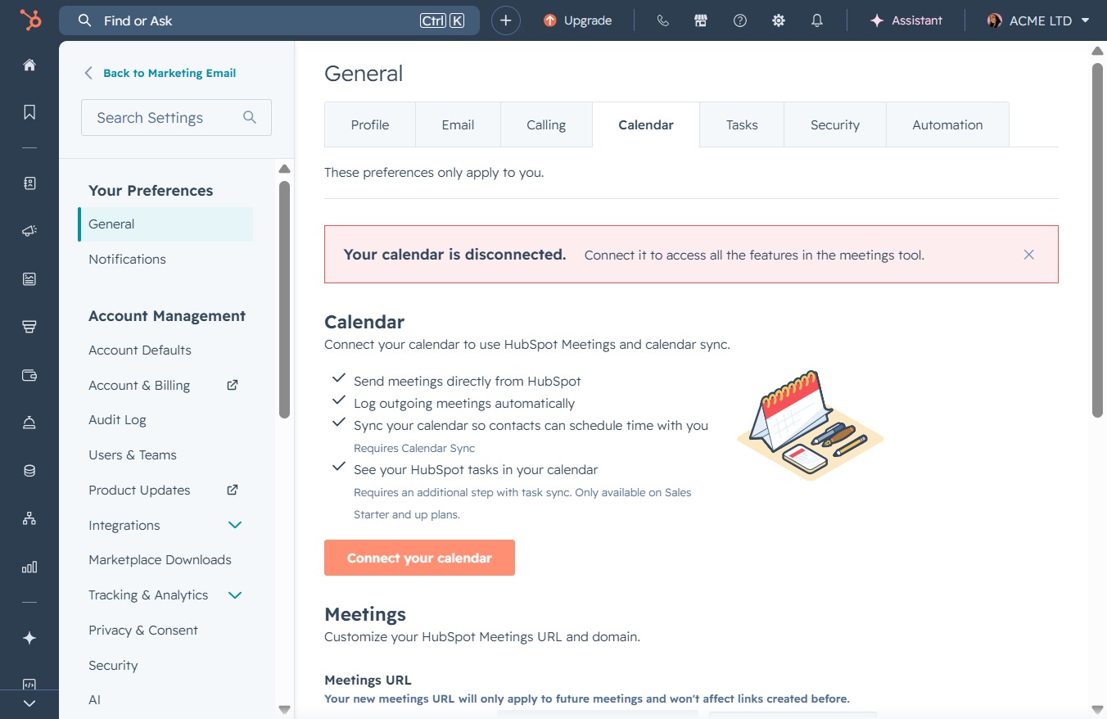The width and height of the screenshot is (1107, 719).
Task: Open AI settings in sidebar
Action: click(94, 699)
